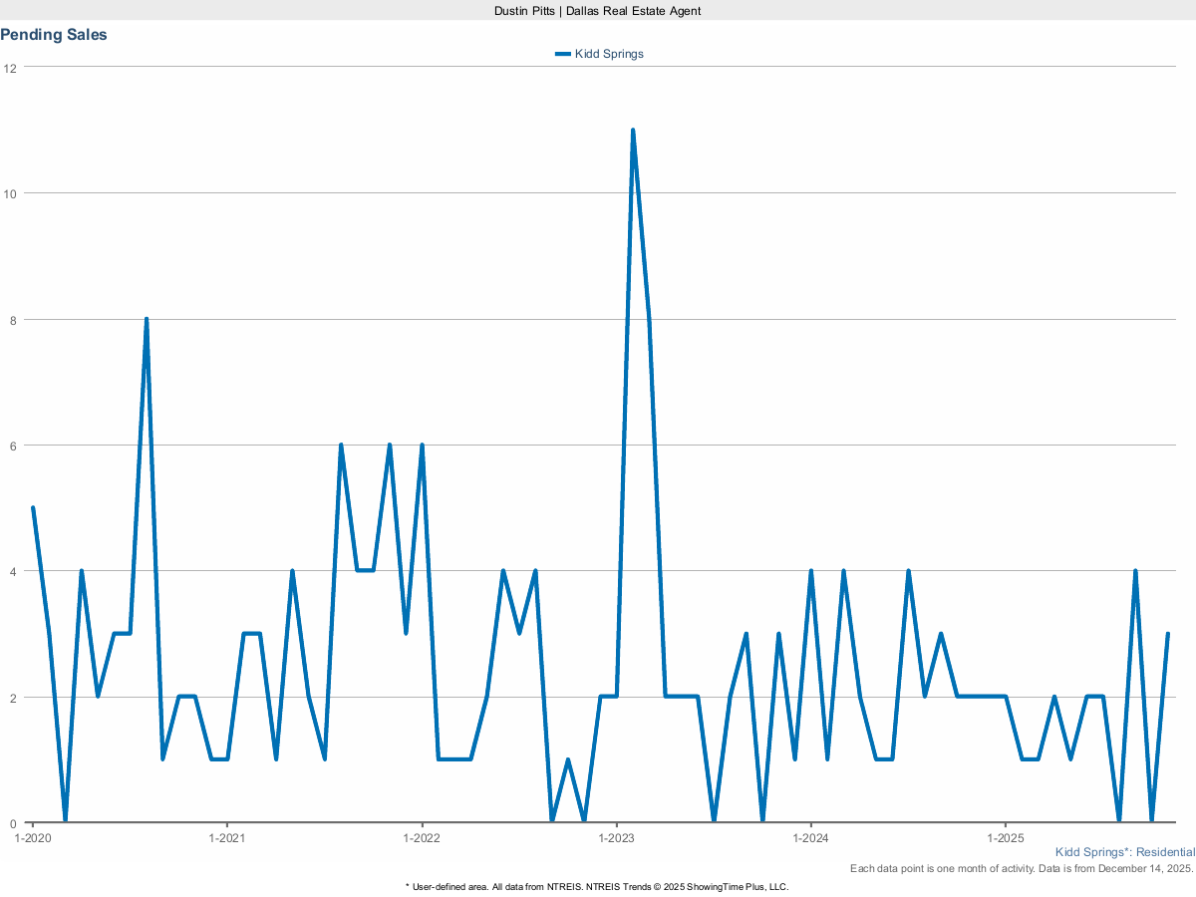
Task: Click the Kidd Springs*: Residential footnote
Action: pyautogui.click(x=1124, y=852)
